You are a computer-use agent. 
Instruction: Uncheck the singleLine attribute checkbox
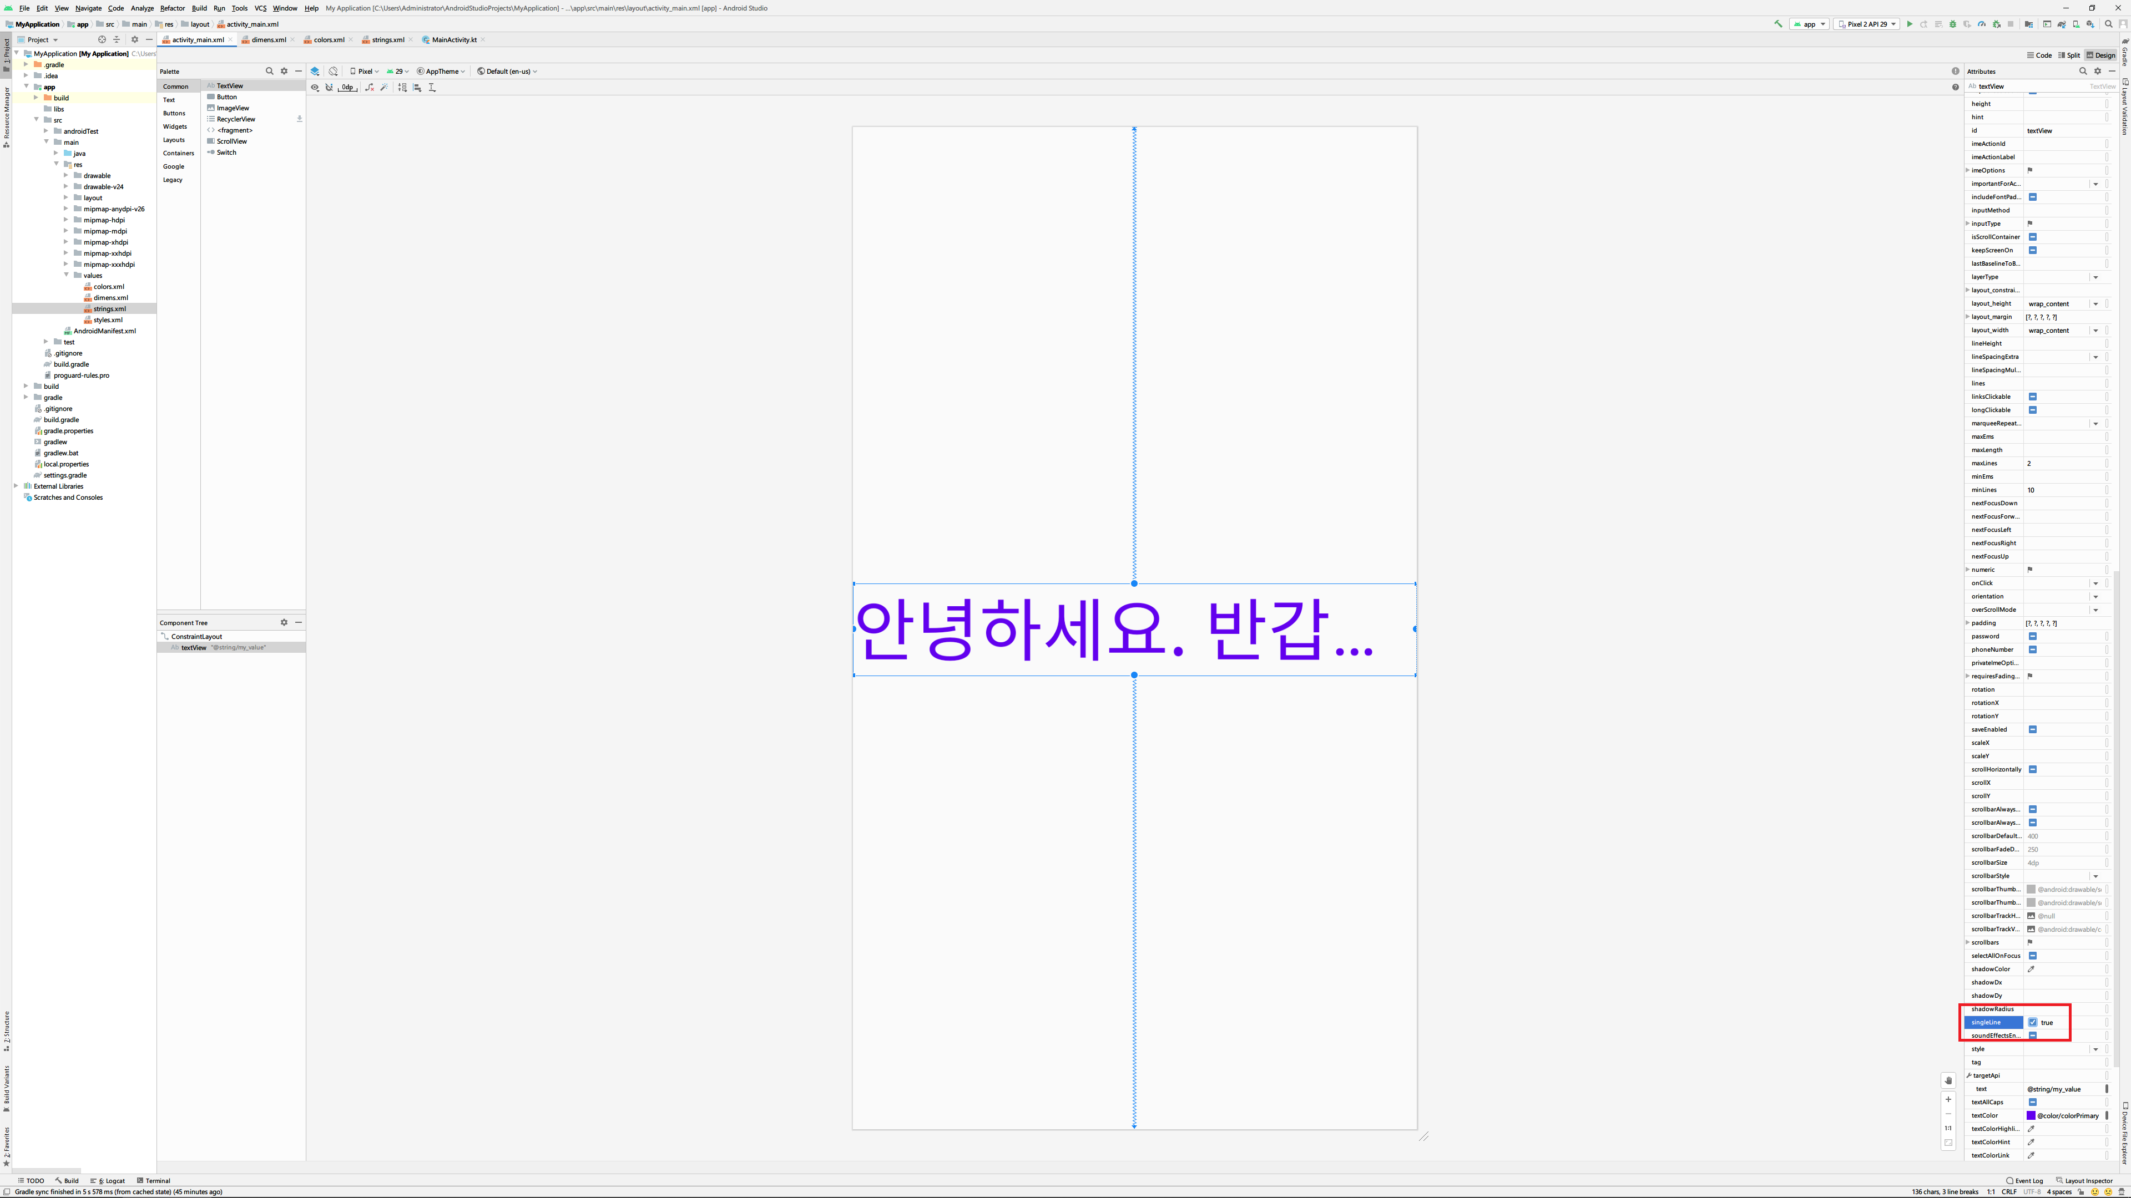(x=2033, y=1022)
